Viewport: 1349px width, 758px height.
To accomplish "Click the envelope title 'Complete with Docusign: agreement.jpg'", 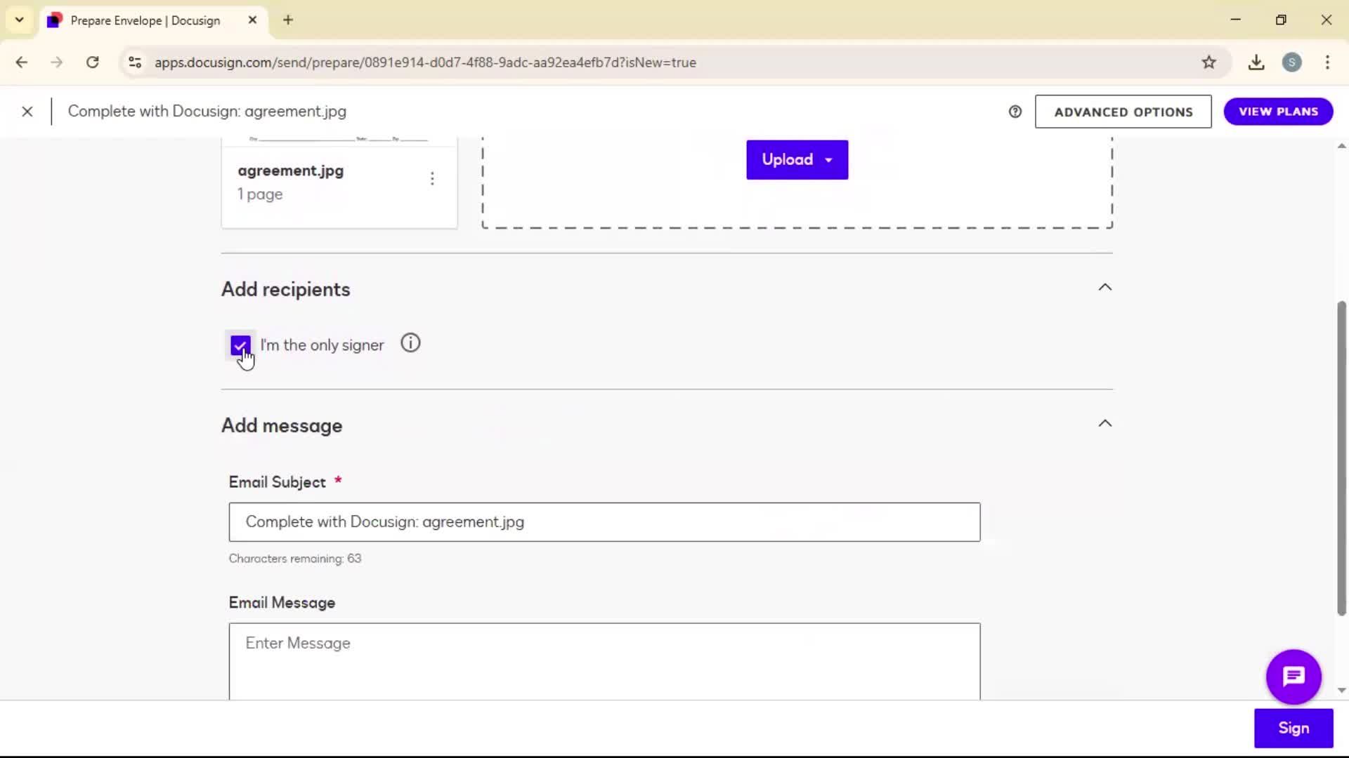I will point(207,112).
